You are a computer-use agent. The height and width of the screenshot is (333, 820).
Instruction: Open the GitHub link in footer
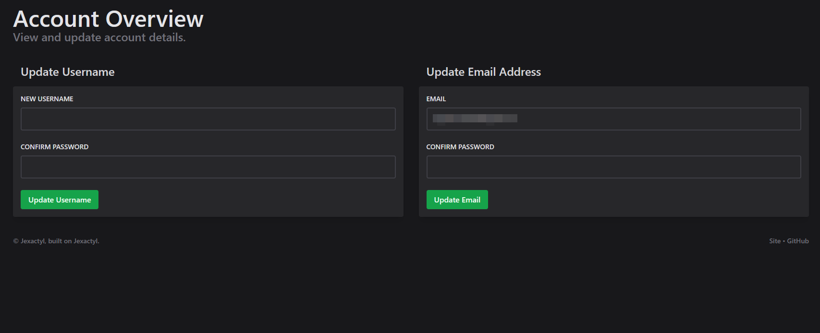pyautogui.click(x=798, y=241)
